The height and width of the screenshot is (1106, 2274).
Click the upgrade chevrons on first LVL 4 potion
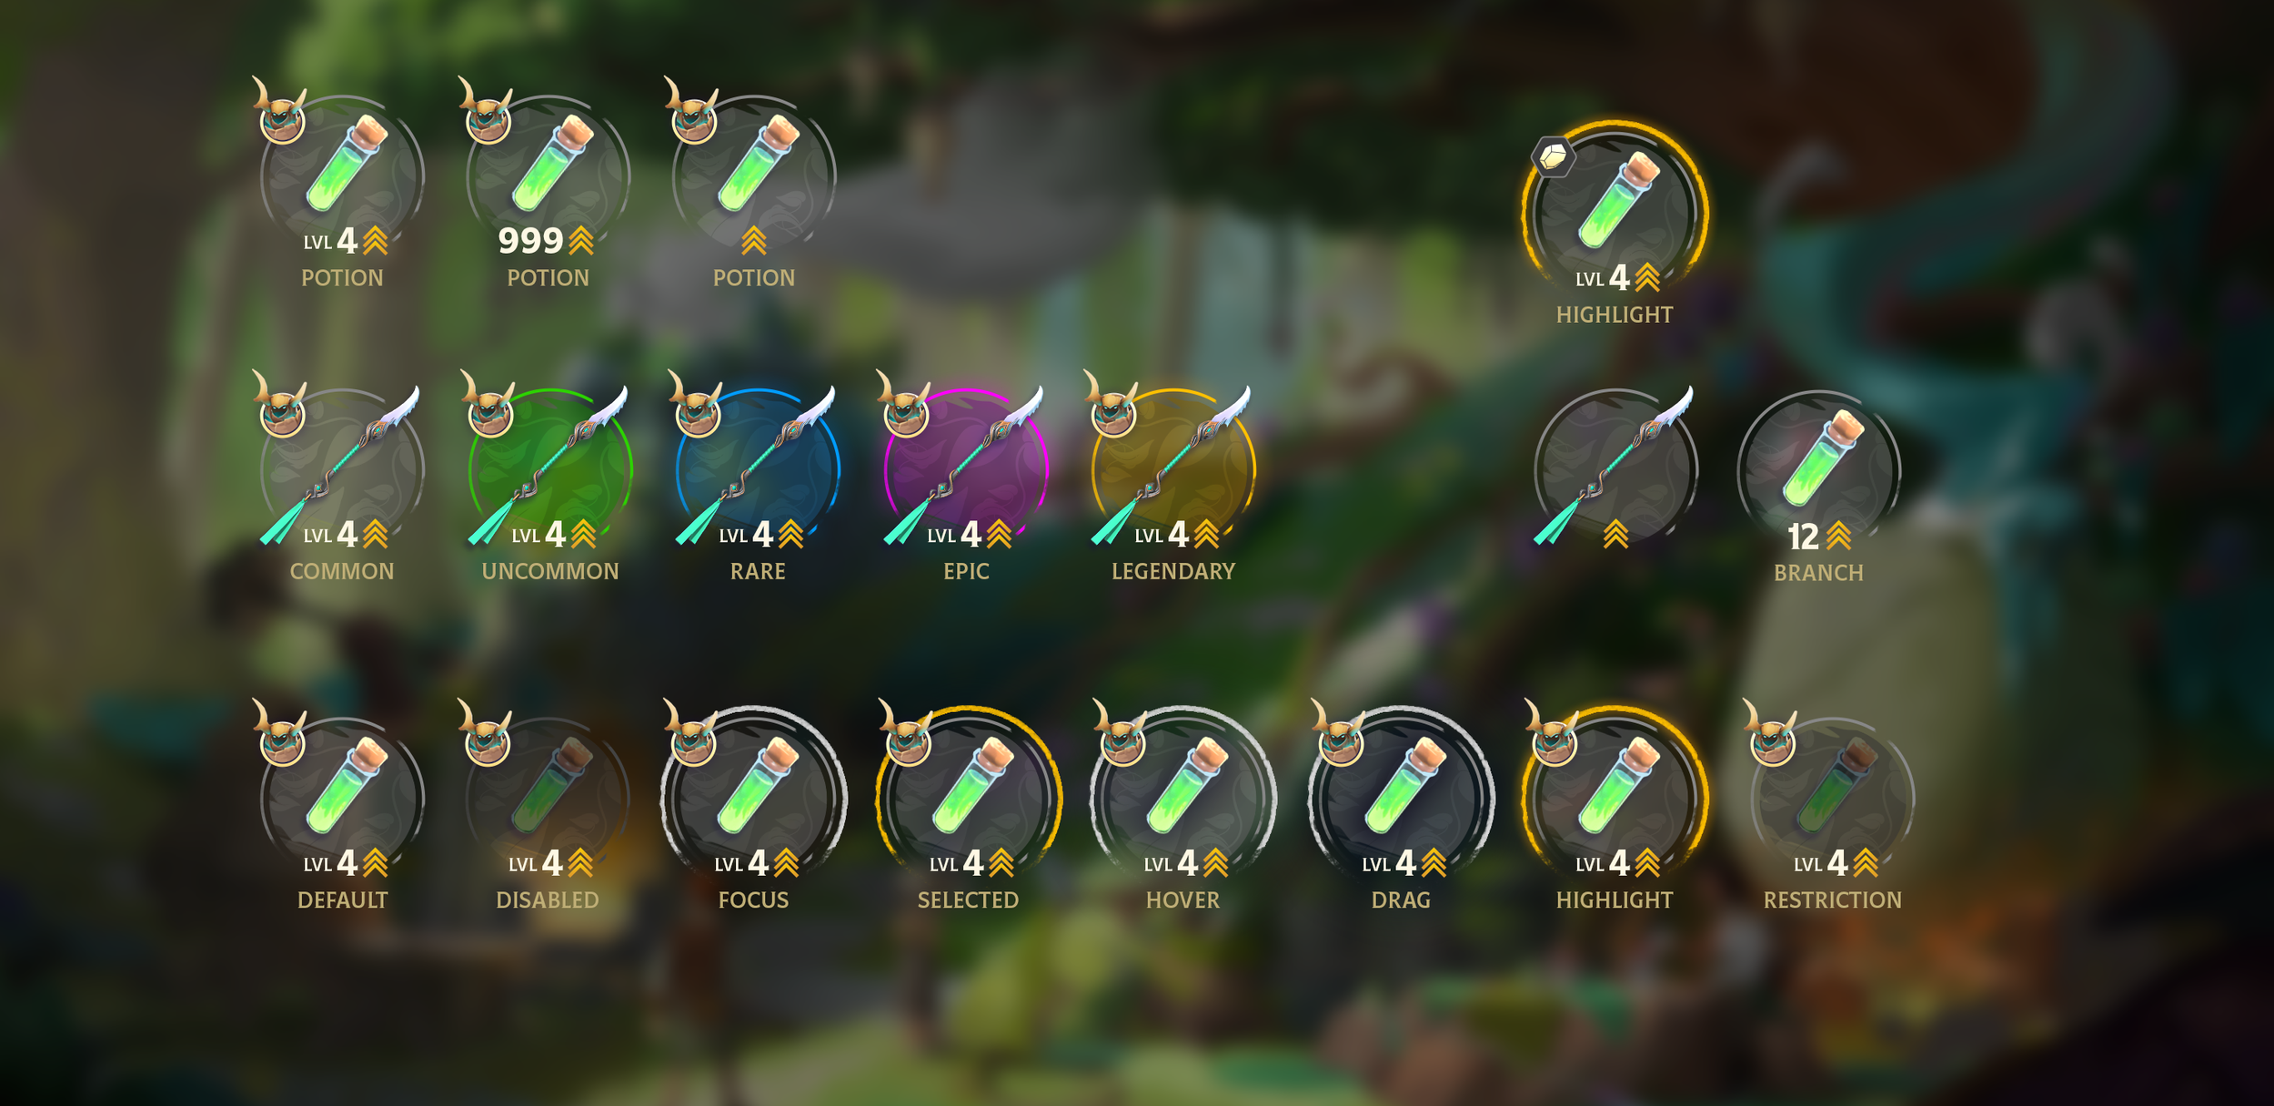coord(375,241)
